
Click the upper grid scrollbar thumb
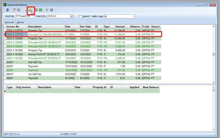pyautogui.click(x=214, y=54)
